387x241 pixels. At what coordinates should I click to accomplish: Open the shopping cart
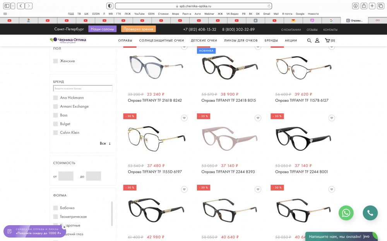tap(330, 40)
